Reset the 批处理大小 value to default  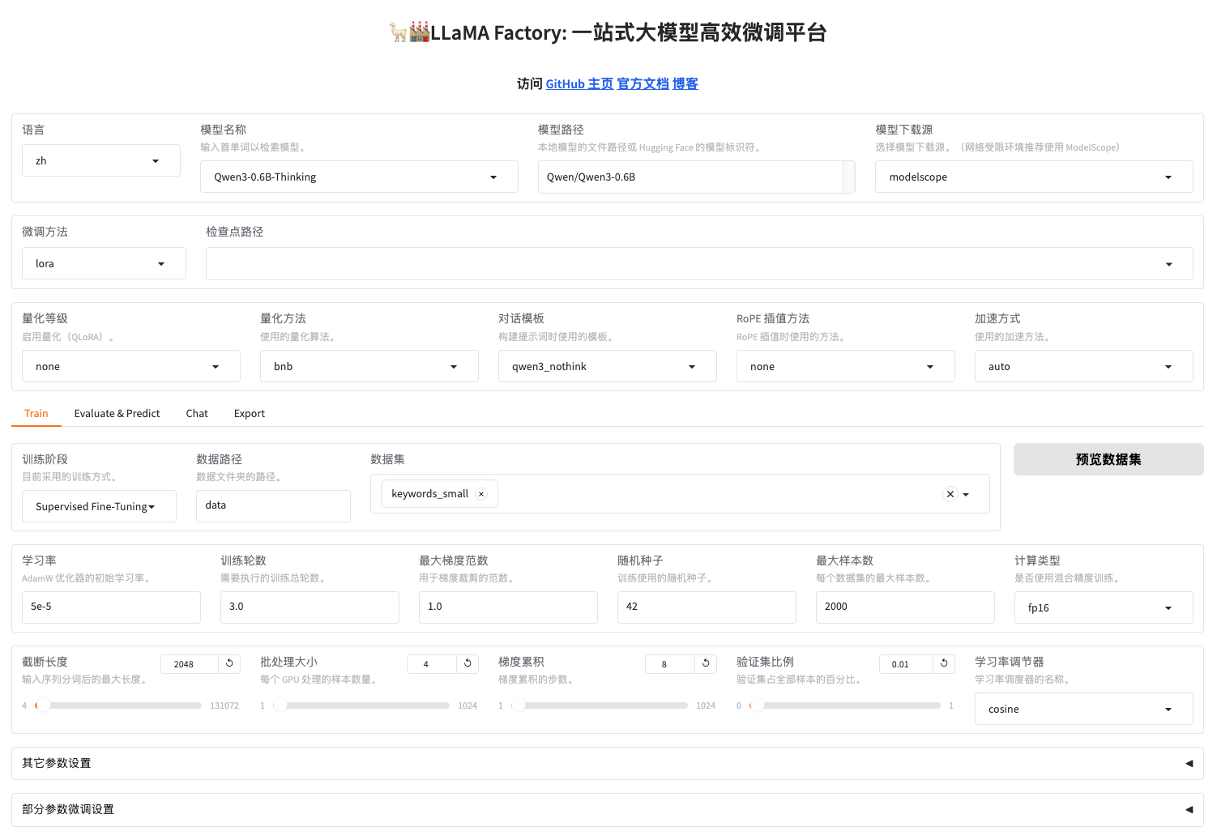468,663
